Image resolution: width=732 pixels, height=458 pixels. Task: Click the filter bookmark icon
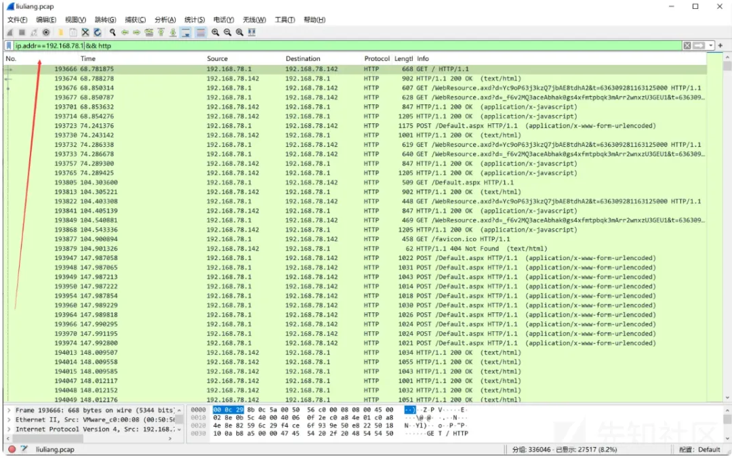[9, 46]
